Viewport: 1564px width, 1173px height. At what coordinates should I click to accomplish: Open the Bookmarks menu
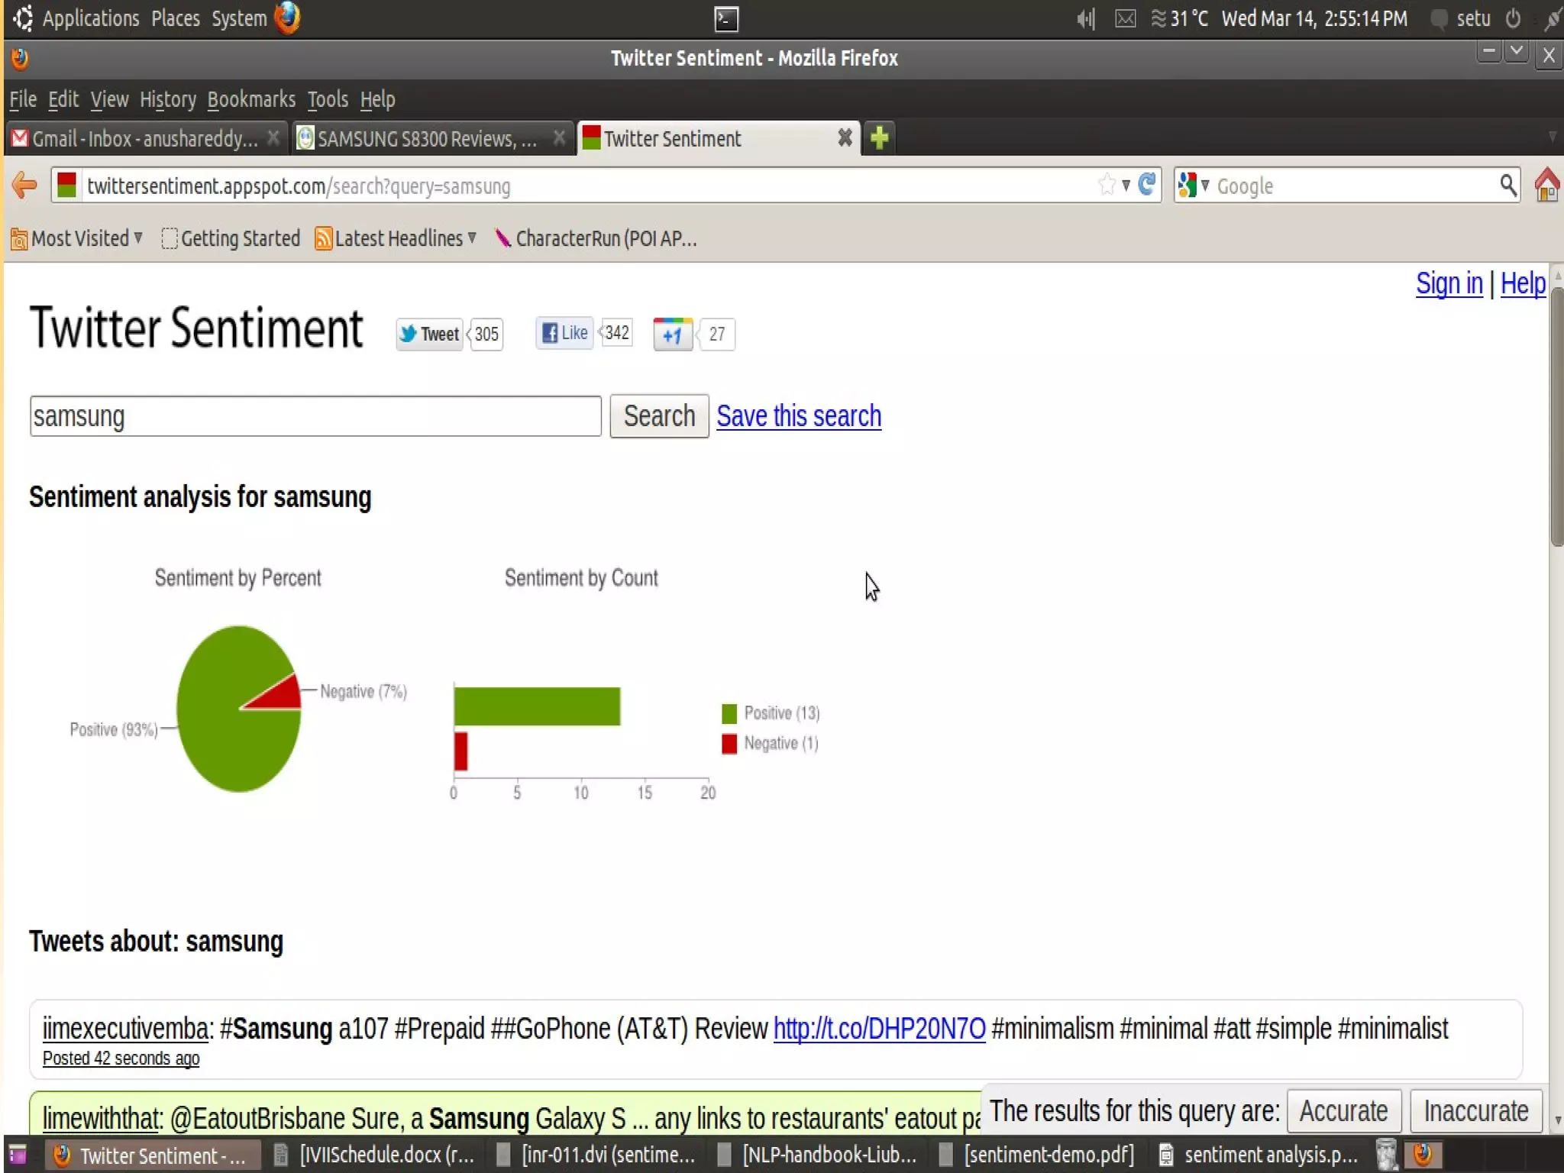coord(250,99)
